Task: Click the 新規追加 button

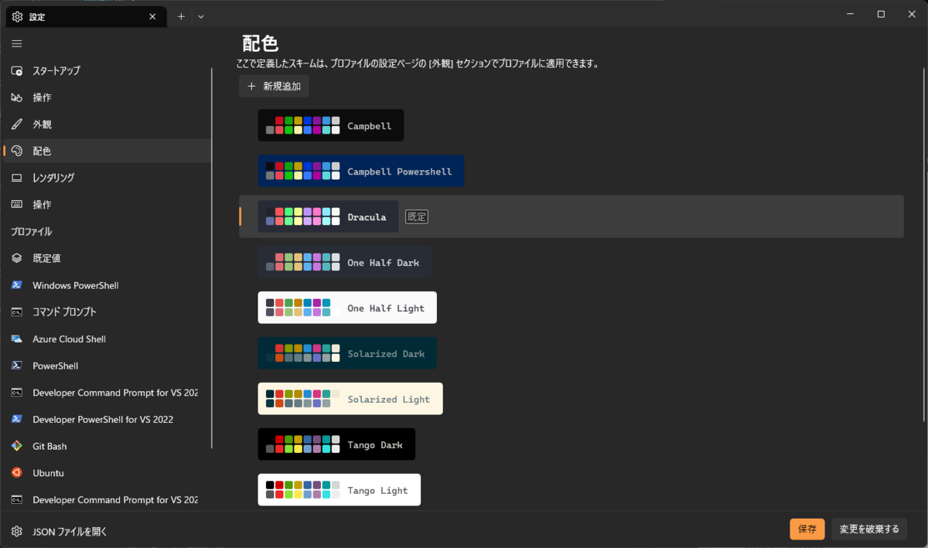Action: point(274,87)
